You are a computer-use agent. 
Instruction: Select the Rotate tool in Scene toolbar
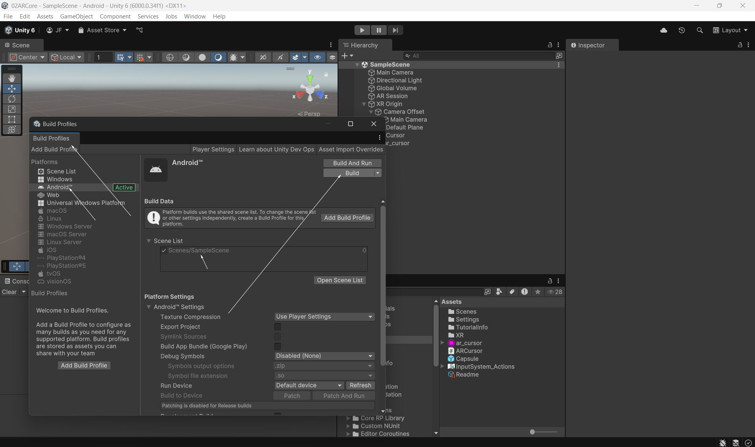tap(12, 99)
